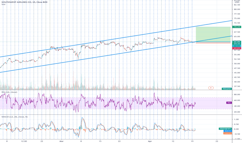Click the 47.50 price scale label
This screenshot has height=143, width=242.
coord(237,68)
